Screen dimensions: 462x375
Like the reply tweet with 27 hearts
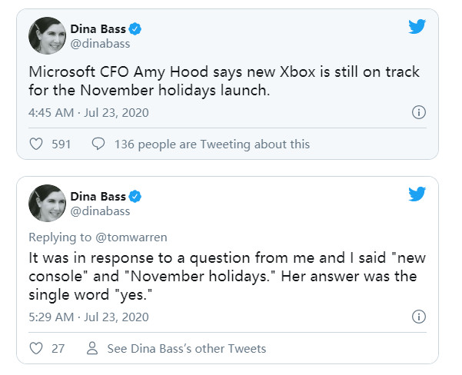36,348
